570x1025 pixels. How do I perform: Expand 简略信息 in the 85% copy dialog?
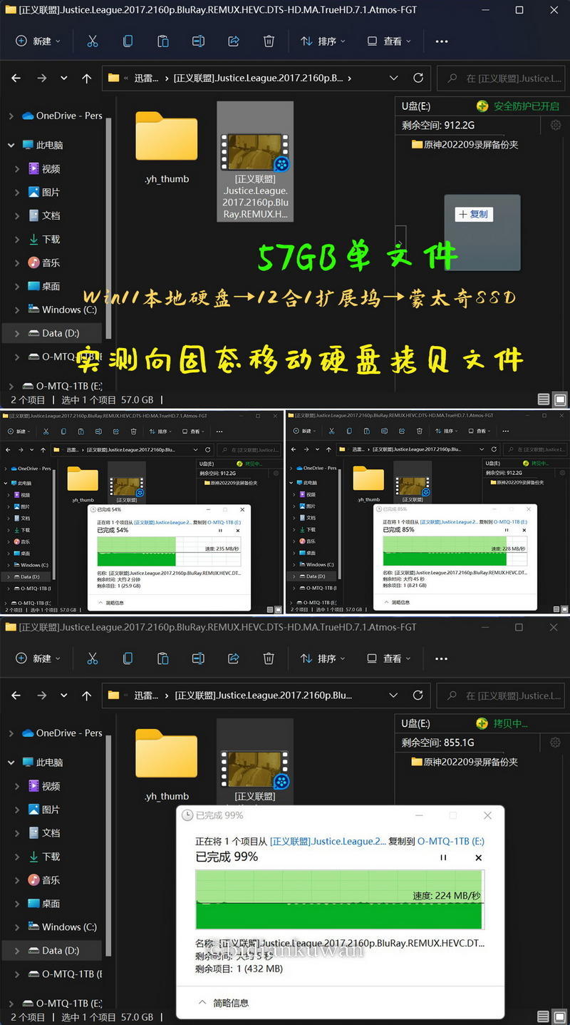[x=397, y=602]
